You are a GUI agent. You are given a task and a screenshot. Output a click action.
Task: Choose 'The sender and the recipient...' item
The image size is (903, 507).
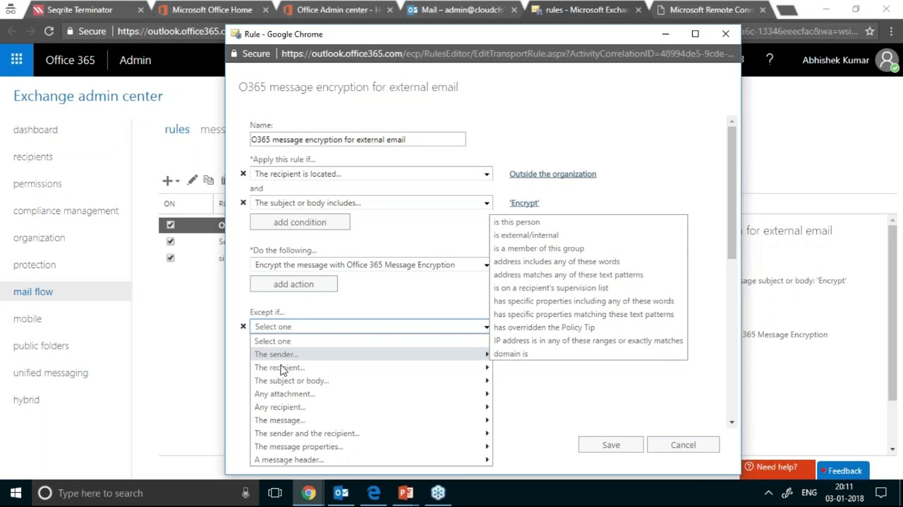click(x=371, y=434)
